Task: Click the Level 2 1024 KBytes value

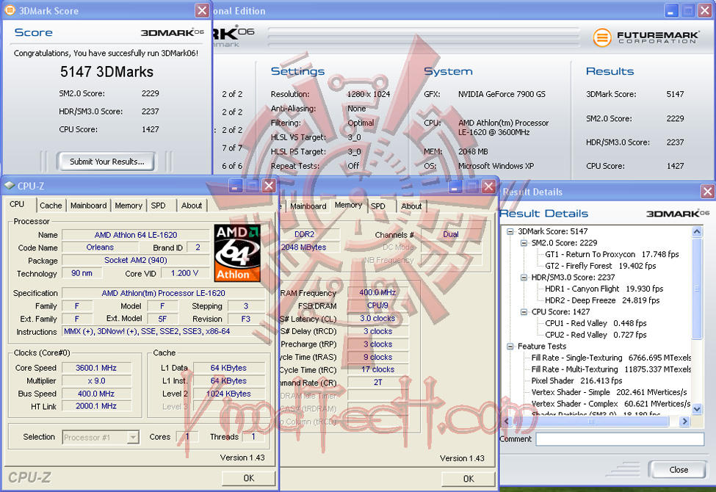Action: pos(229,394)
